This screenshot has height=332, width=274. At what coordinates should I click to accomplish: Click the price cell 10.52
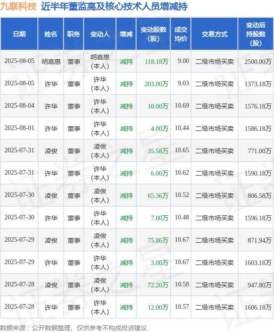pyautogui.click(x=182, y=195)
